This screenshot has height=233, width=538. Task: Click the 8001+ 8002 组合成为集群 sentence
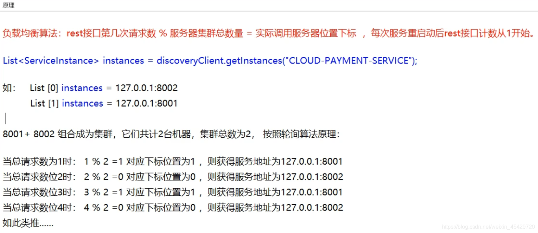(x=171, y=134)
